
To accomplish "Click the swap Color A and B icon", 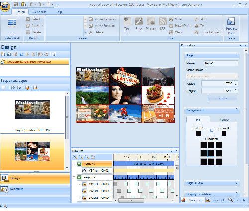I will coord(211,131).
